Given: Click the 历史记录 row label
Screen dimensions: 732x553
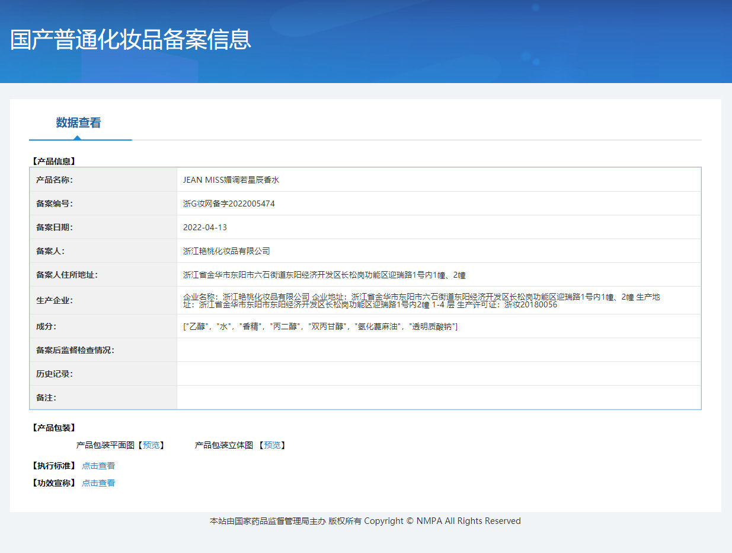Looking at the screenshot, I should coord(54,374).
